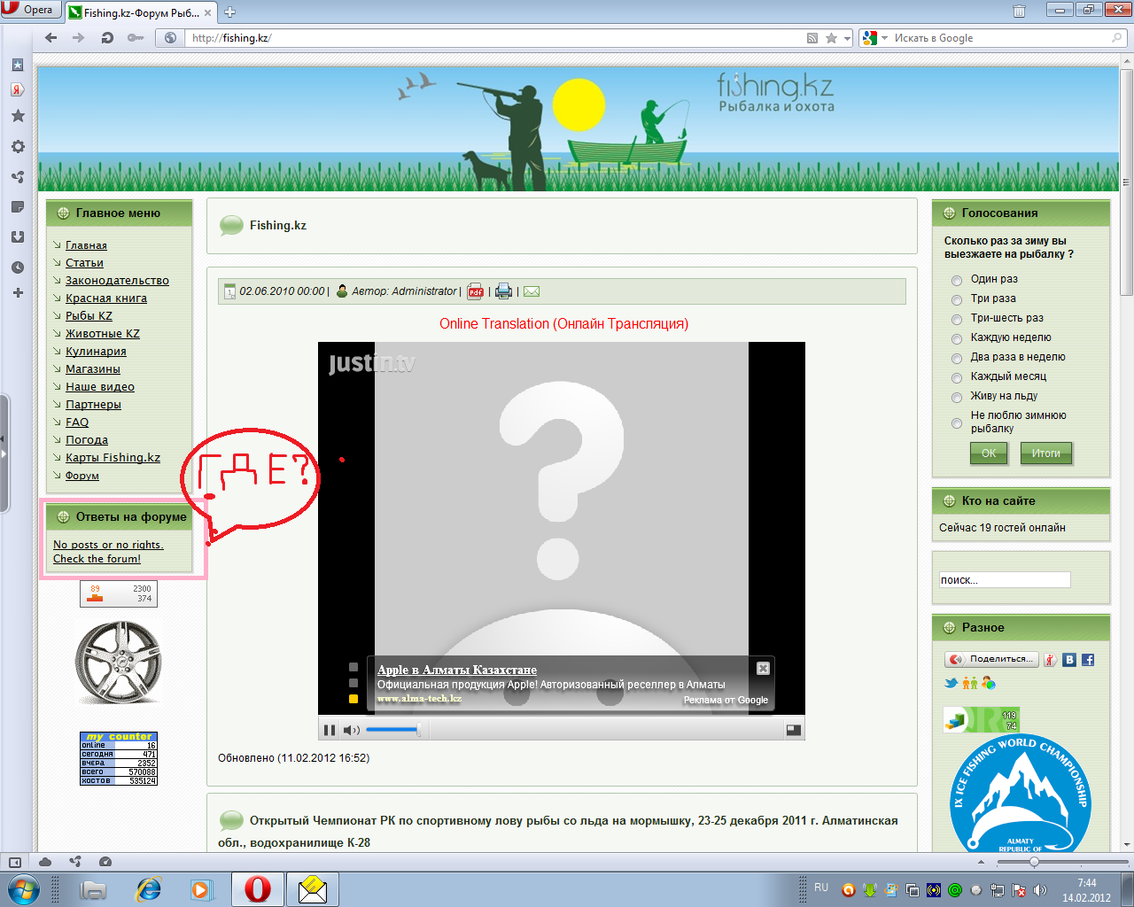The width and height of the screenshot is (1134, 907).
Task: Open the Notes panel in sidebar
Action: [18, 206]
